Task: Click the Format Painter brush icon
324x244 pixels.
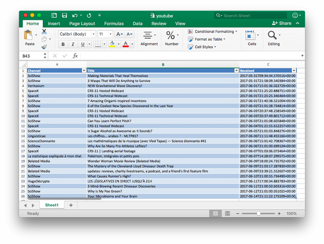Action: pyautogui.click(x=44, y=47)
